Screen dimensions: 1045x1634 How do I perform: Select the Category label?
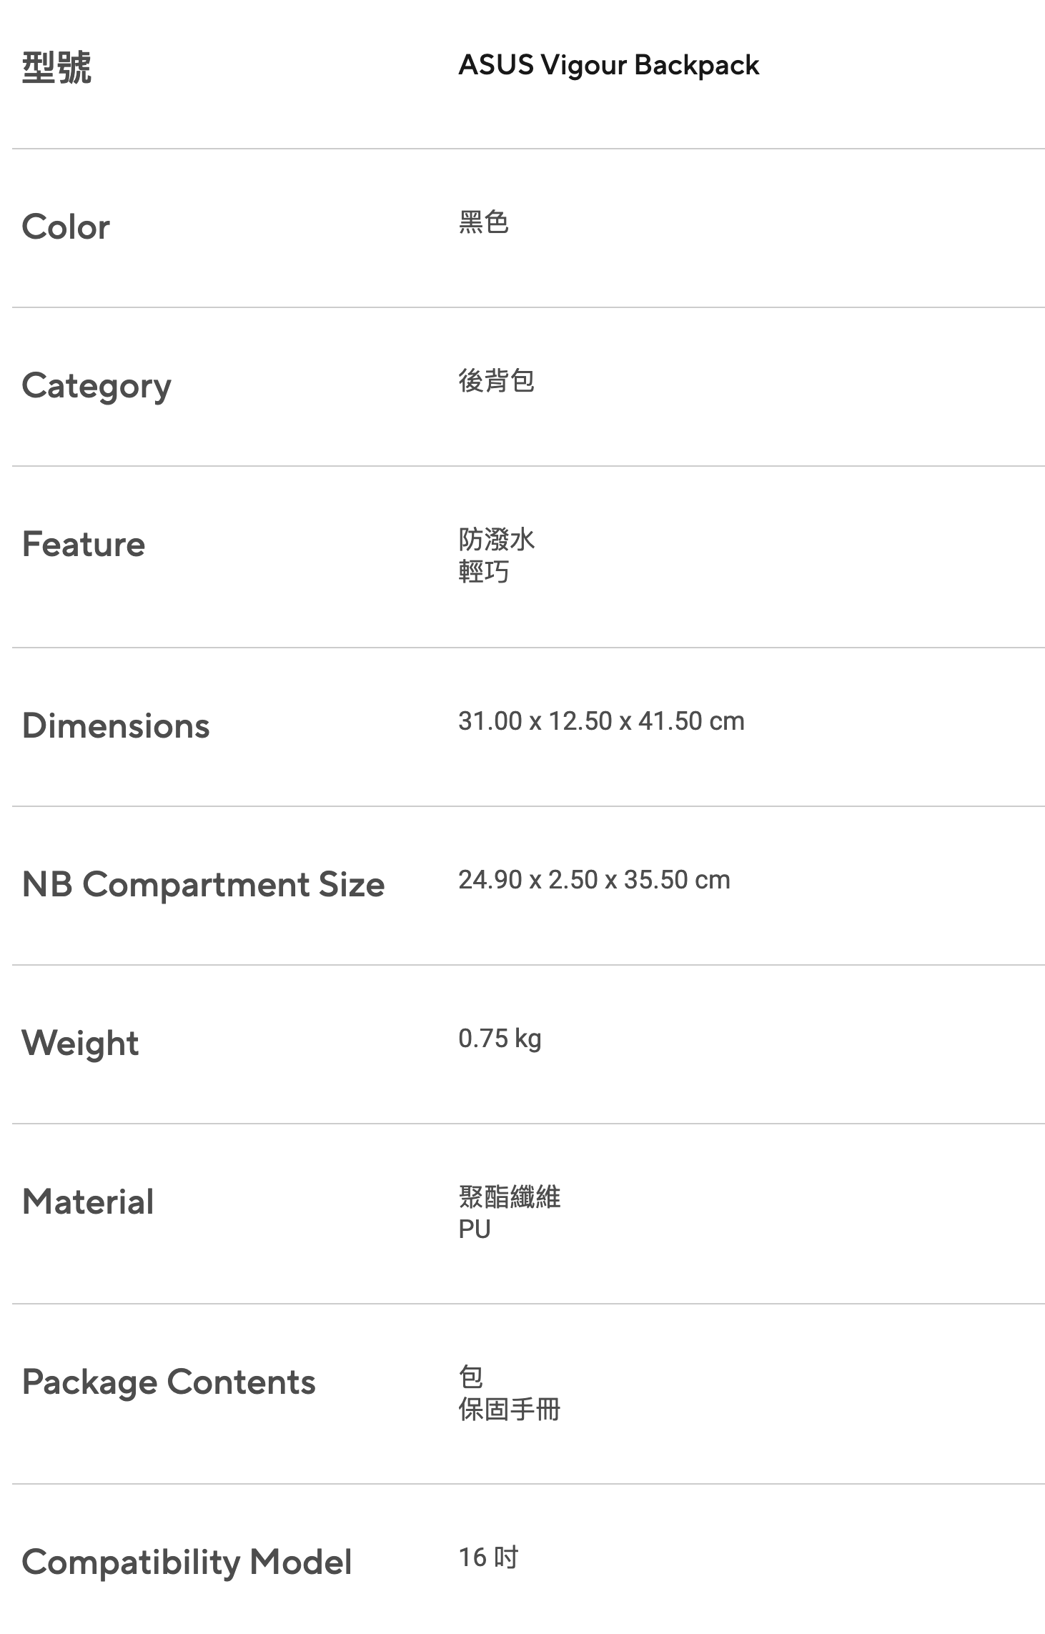pyautogui.click(x=96, y=386)
